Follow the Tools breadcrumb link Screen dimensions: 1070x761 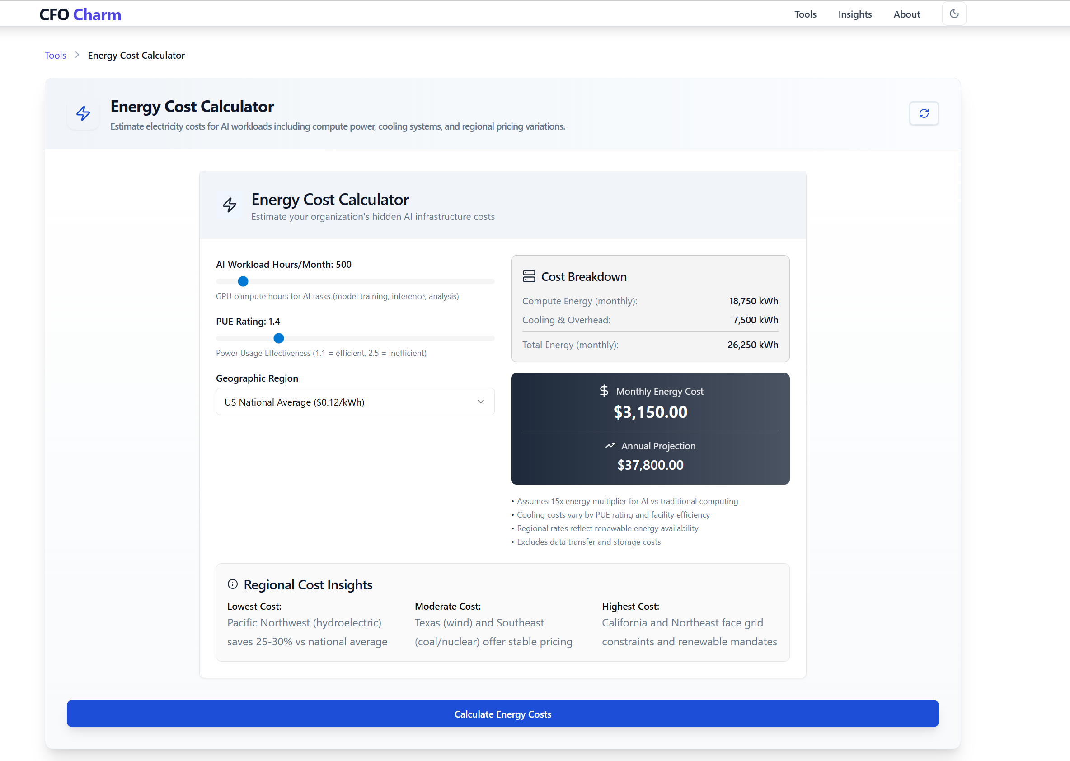(55, 55)
